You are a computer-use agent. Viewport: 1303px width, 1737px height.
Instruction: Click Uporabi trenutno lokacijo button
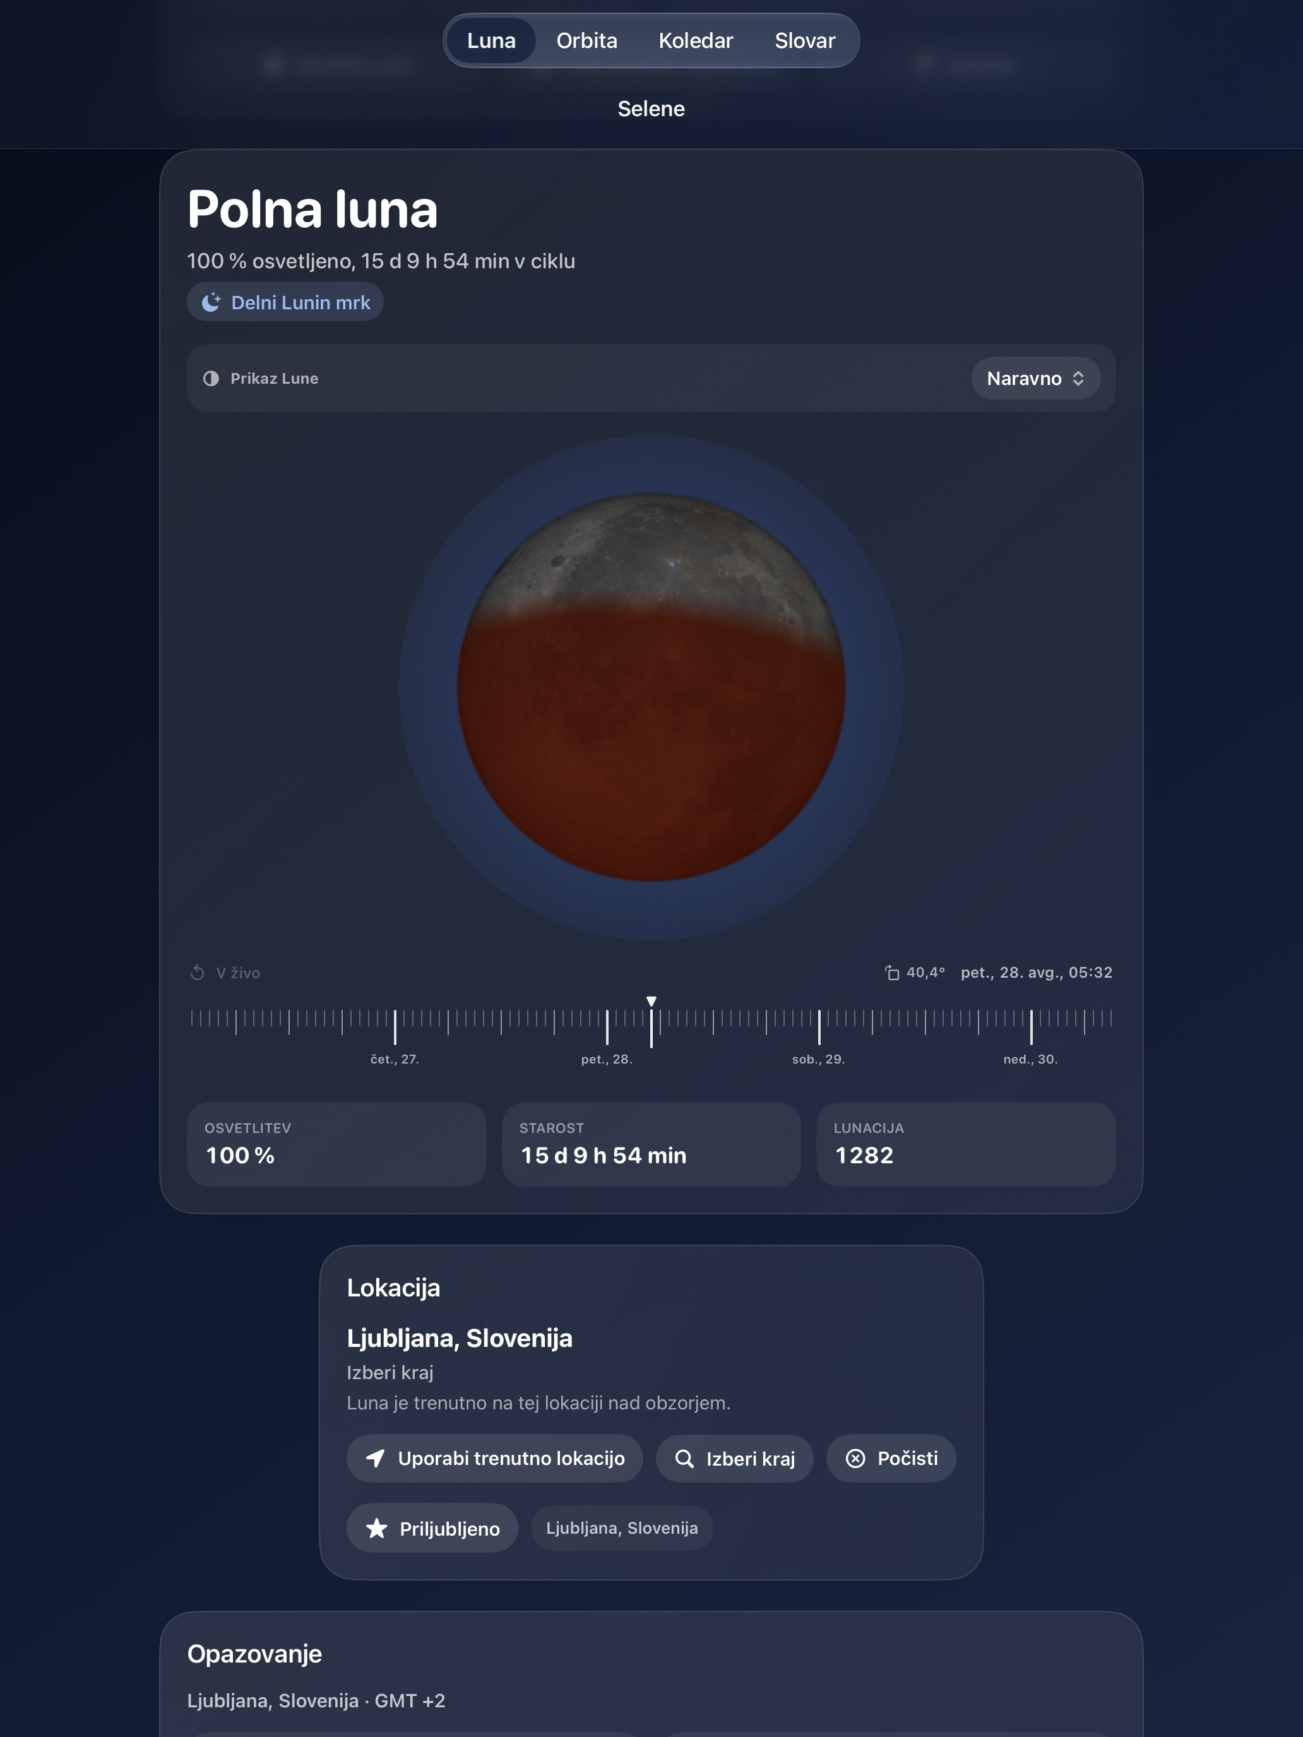[495, 1458]
